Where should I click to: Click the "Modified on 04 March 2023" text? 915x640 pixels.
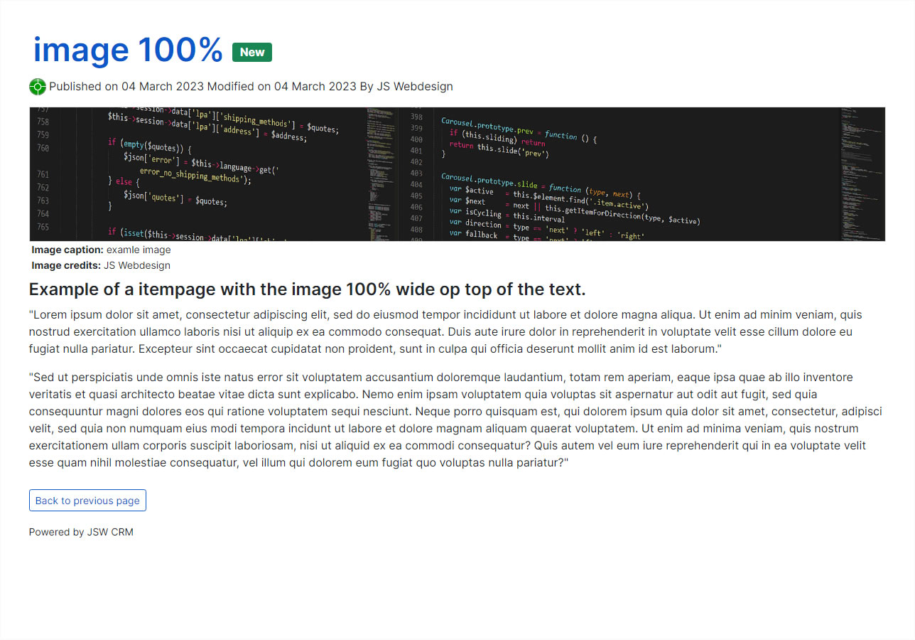click(x=281, y=87)
